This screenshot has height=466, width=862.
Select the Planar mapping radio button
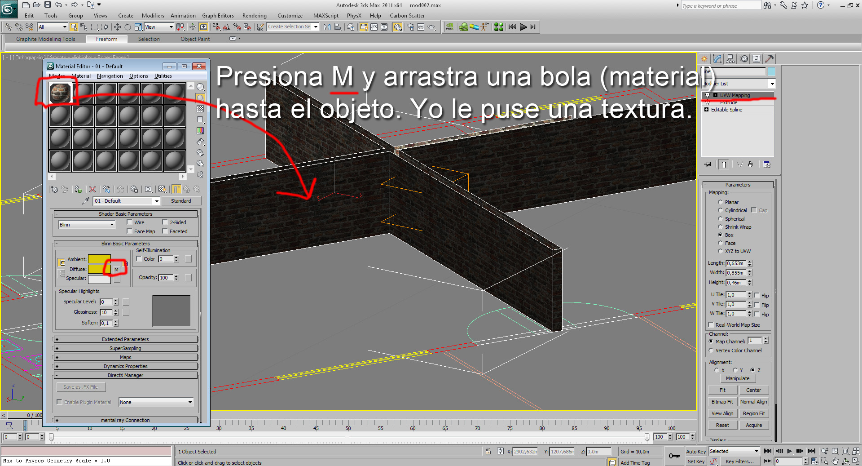(x=721, y=202)
